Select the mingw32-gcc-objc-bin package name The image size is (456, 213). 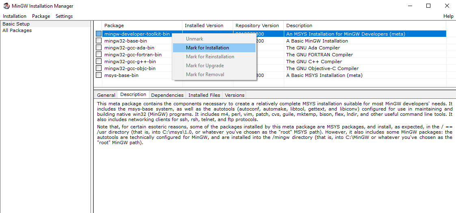[130, 68]
